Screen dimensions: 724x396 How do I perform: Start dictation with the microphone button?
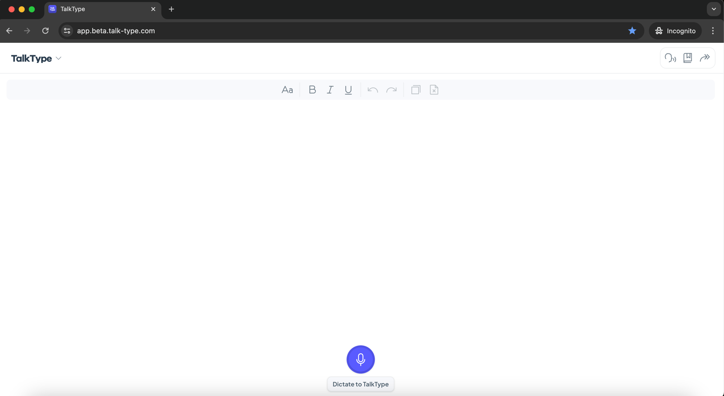point(361,359)
